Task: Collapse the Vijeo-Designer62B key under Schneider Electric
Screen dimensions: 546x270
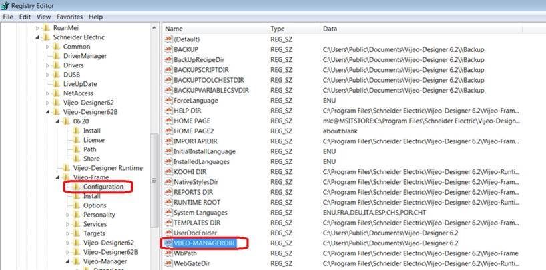Action: 47,112
